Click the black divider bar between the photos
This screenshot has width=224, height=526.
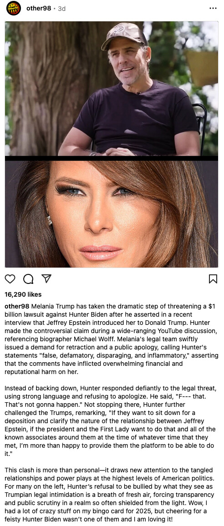[112, 158]
